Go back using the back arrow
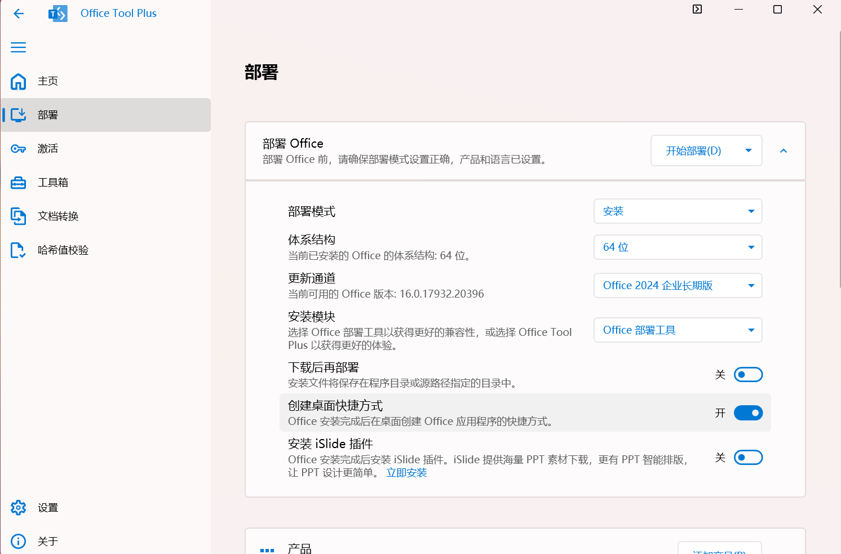 (19, 14)
